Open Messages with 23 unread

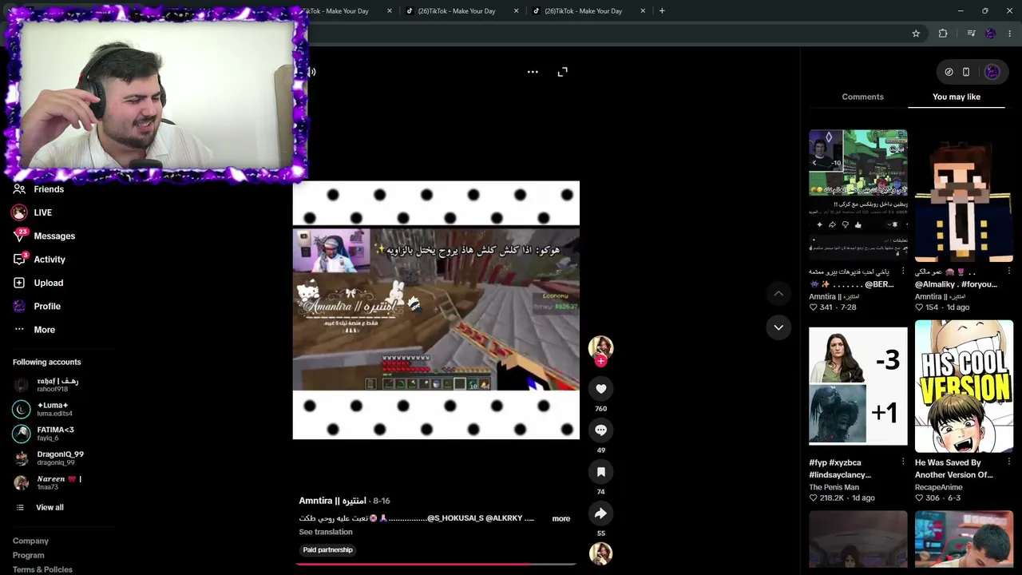(44, 236)
